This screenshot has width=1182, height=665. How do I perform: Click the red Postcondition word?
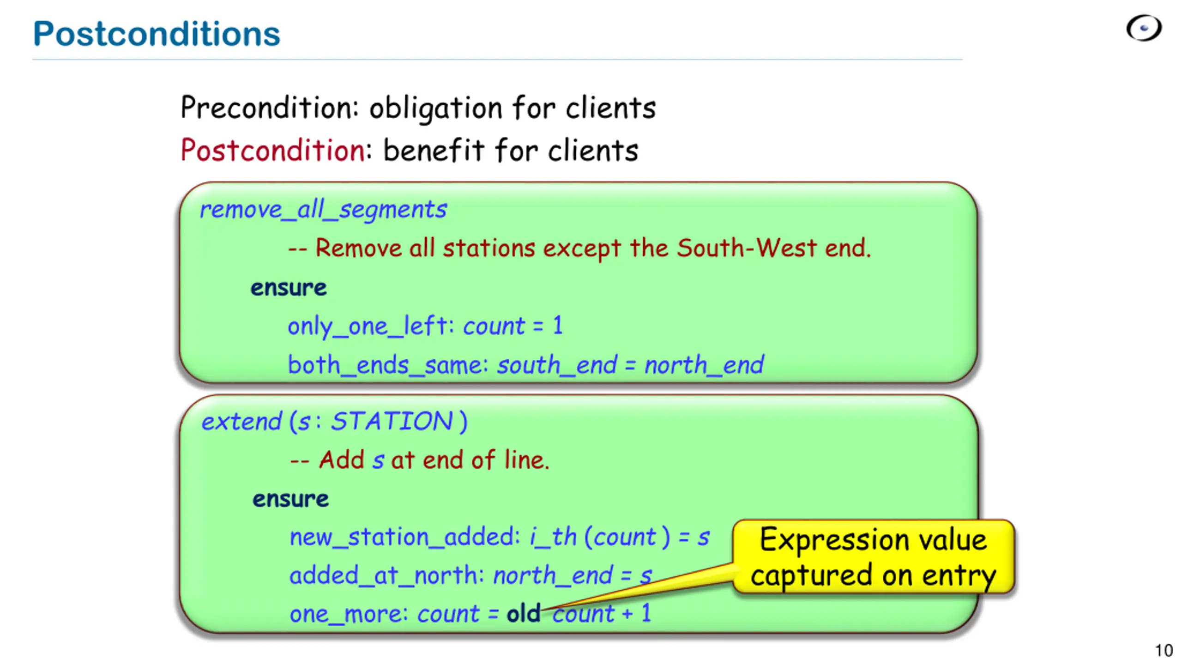273,151
